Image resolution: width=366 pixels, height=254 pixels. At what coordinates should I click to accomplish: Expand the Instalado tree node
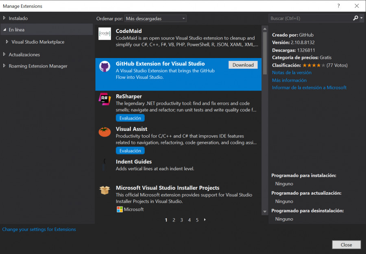tap(4, 18)
